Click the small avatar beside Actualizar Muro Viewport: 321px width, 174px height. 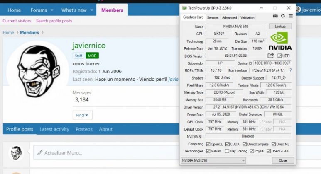pyautogui.click(x=16, y=152)
